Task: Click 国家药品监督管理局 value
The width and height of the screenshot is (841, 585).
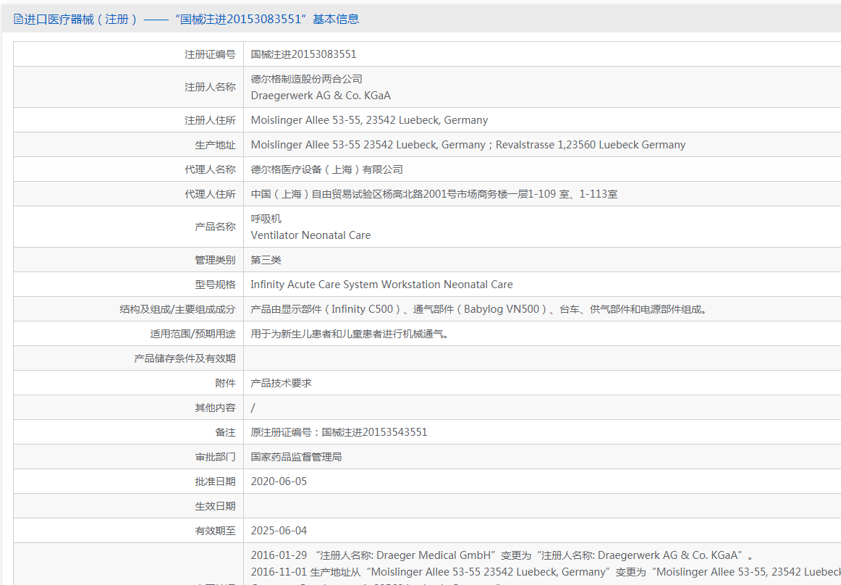Action: [296, 458]
